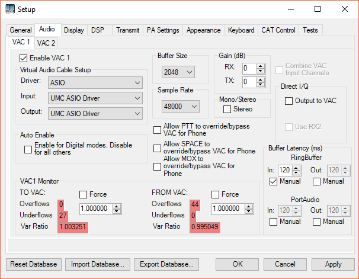The image size is (359, 279).
Task: Disable the Enable VAC 1 checkbox
Action: pos(24,58)
